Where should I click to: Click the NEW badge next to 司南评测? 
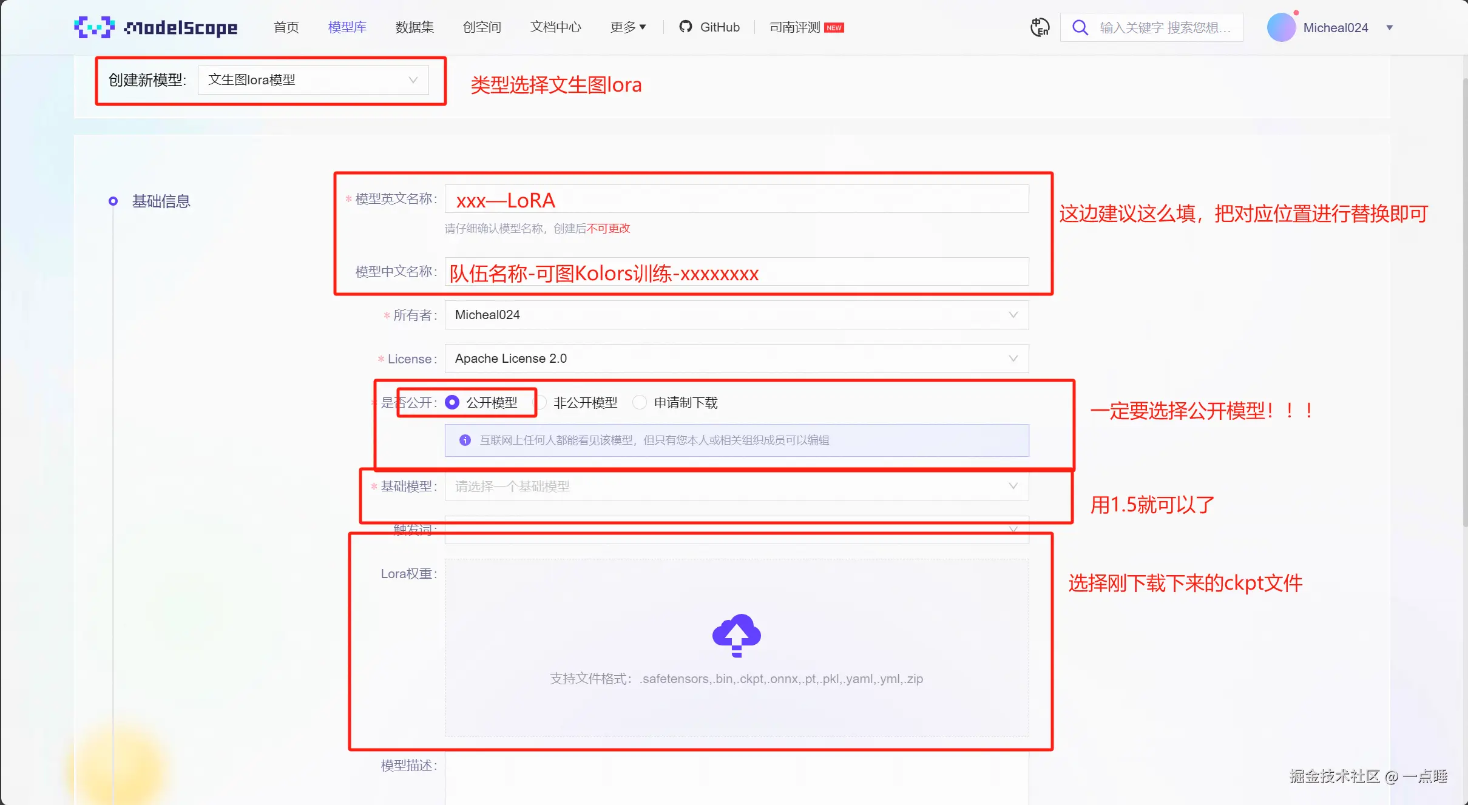pyautogui.click(x=834, y=27)
